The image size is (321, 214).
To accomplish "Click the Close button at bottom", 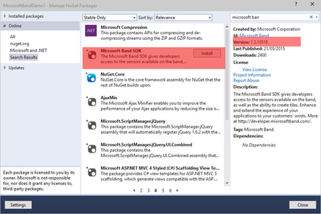I will [303, 205].
